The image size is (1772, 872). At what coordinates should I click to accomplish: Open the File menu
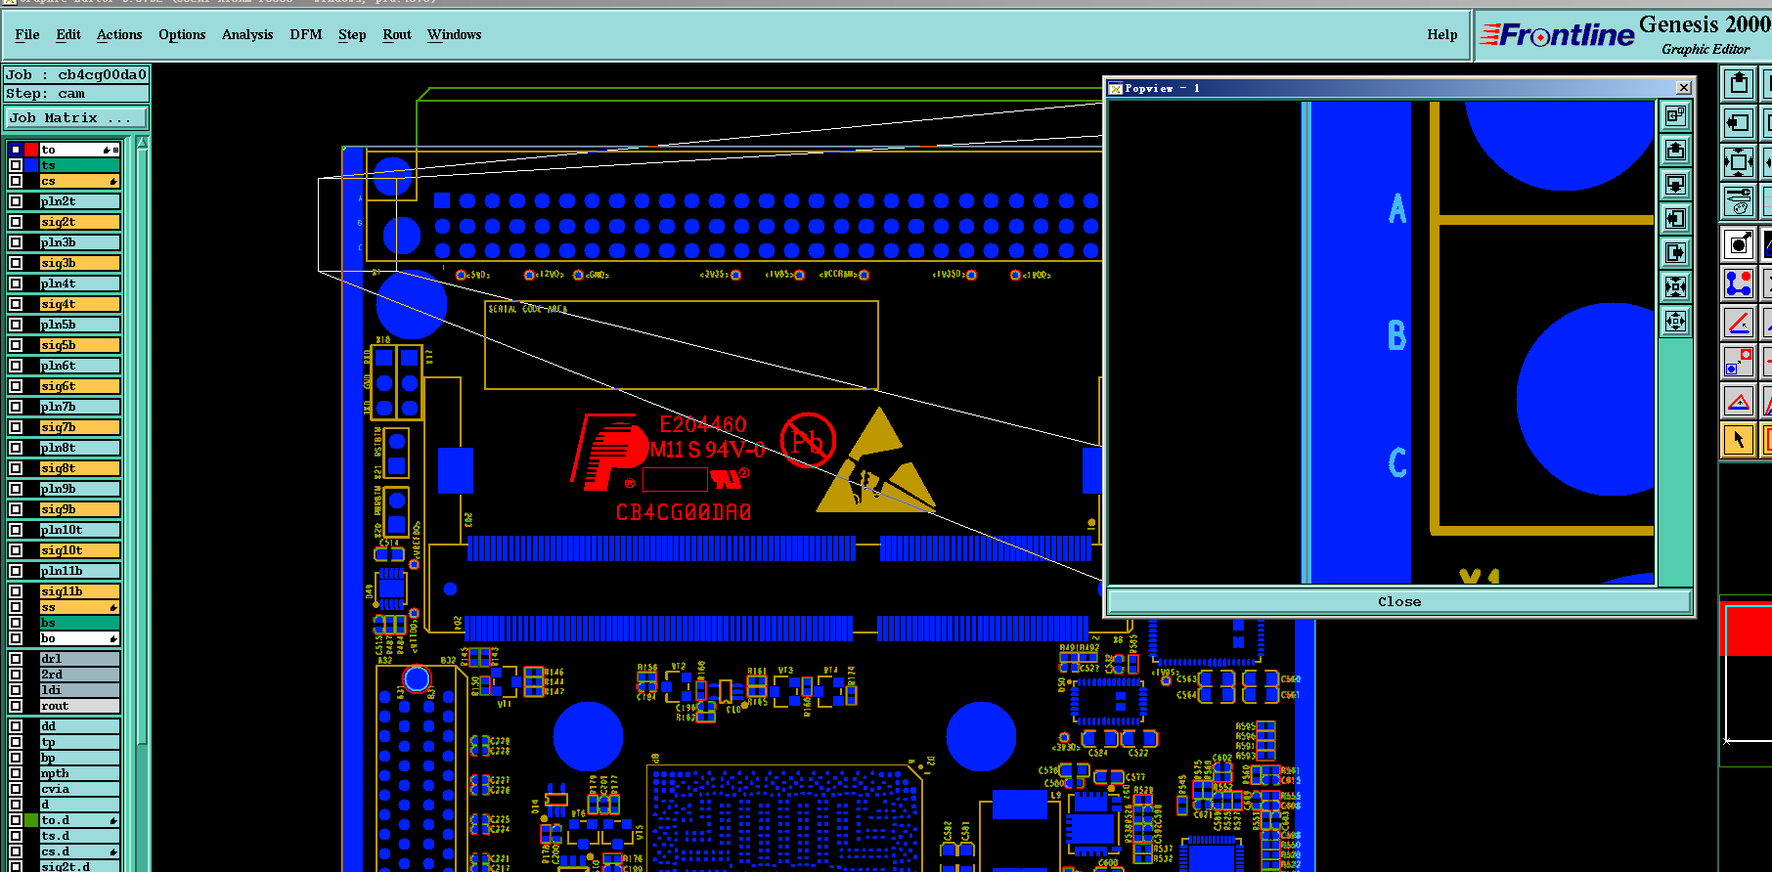[27, 34]
